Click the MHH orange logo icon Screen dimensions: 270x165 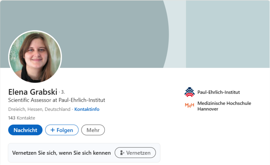click(x=189, y=105)
